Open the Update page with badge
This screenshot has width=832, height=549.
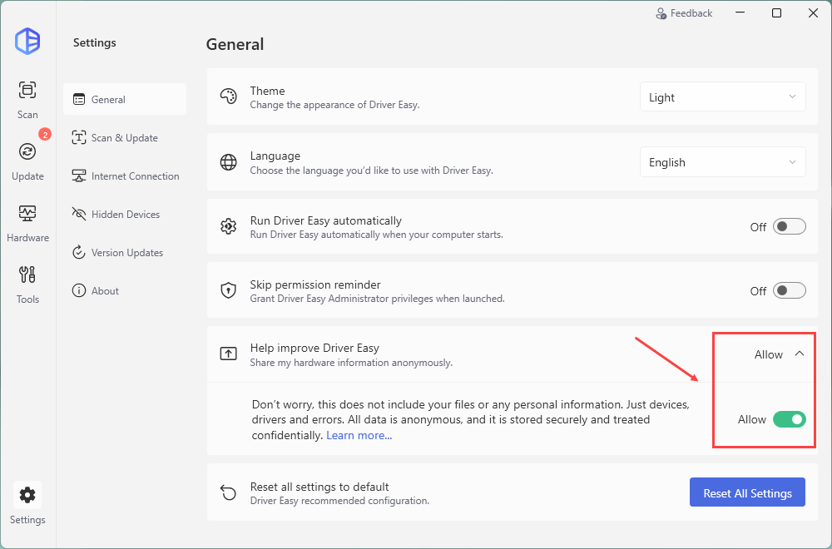(27, 151)
